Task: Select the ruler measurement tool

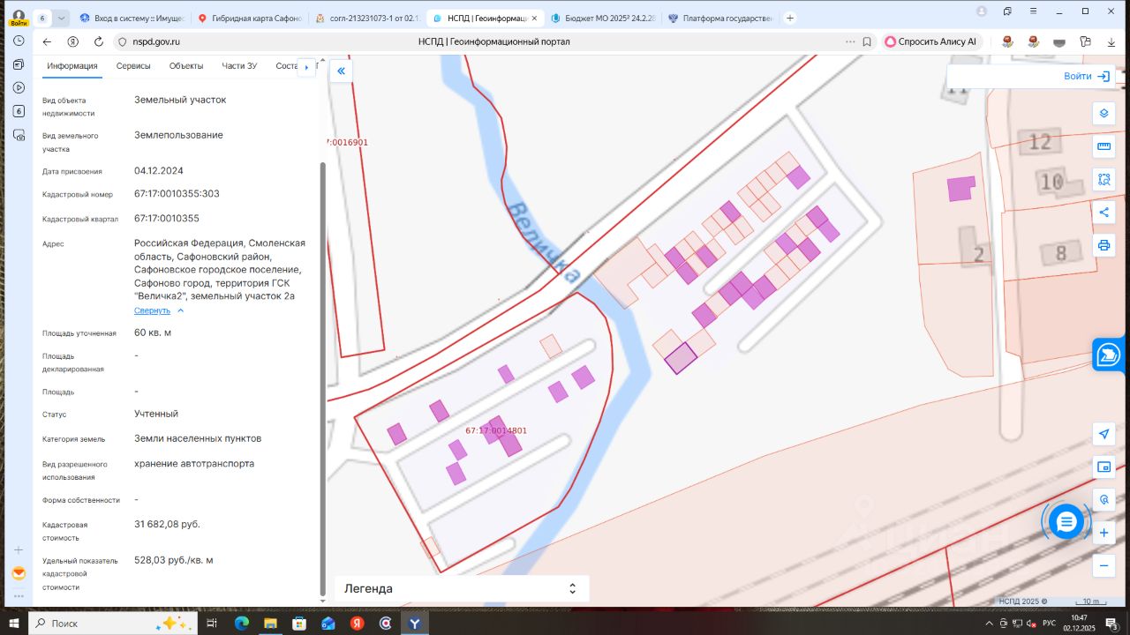Action: (1104, 146)
